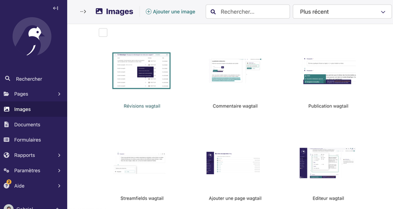Click Ajouter une image button
Viewport: 393px width, 209px height.
point(170,11)
